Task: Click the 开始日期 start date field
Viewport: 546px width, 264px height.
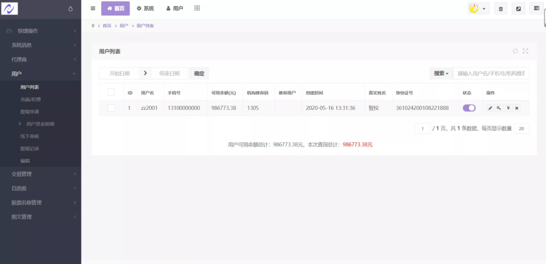Action: click(x=119, y=74)
